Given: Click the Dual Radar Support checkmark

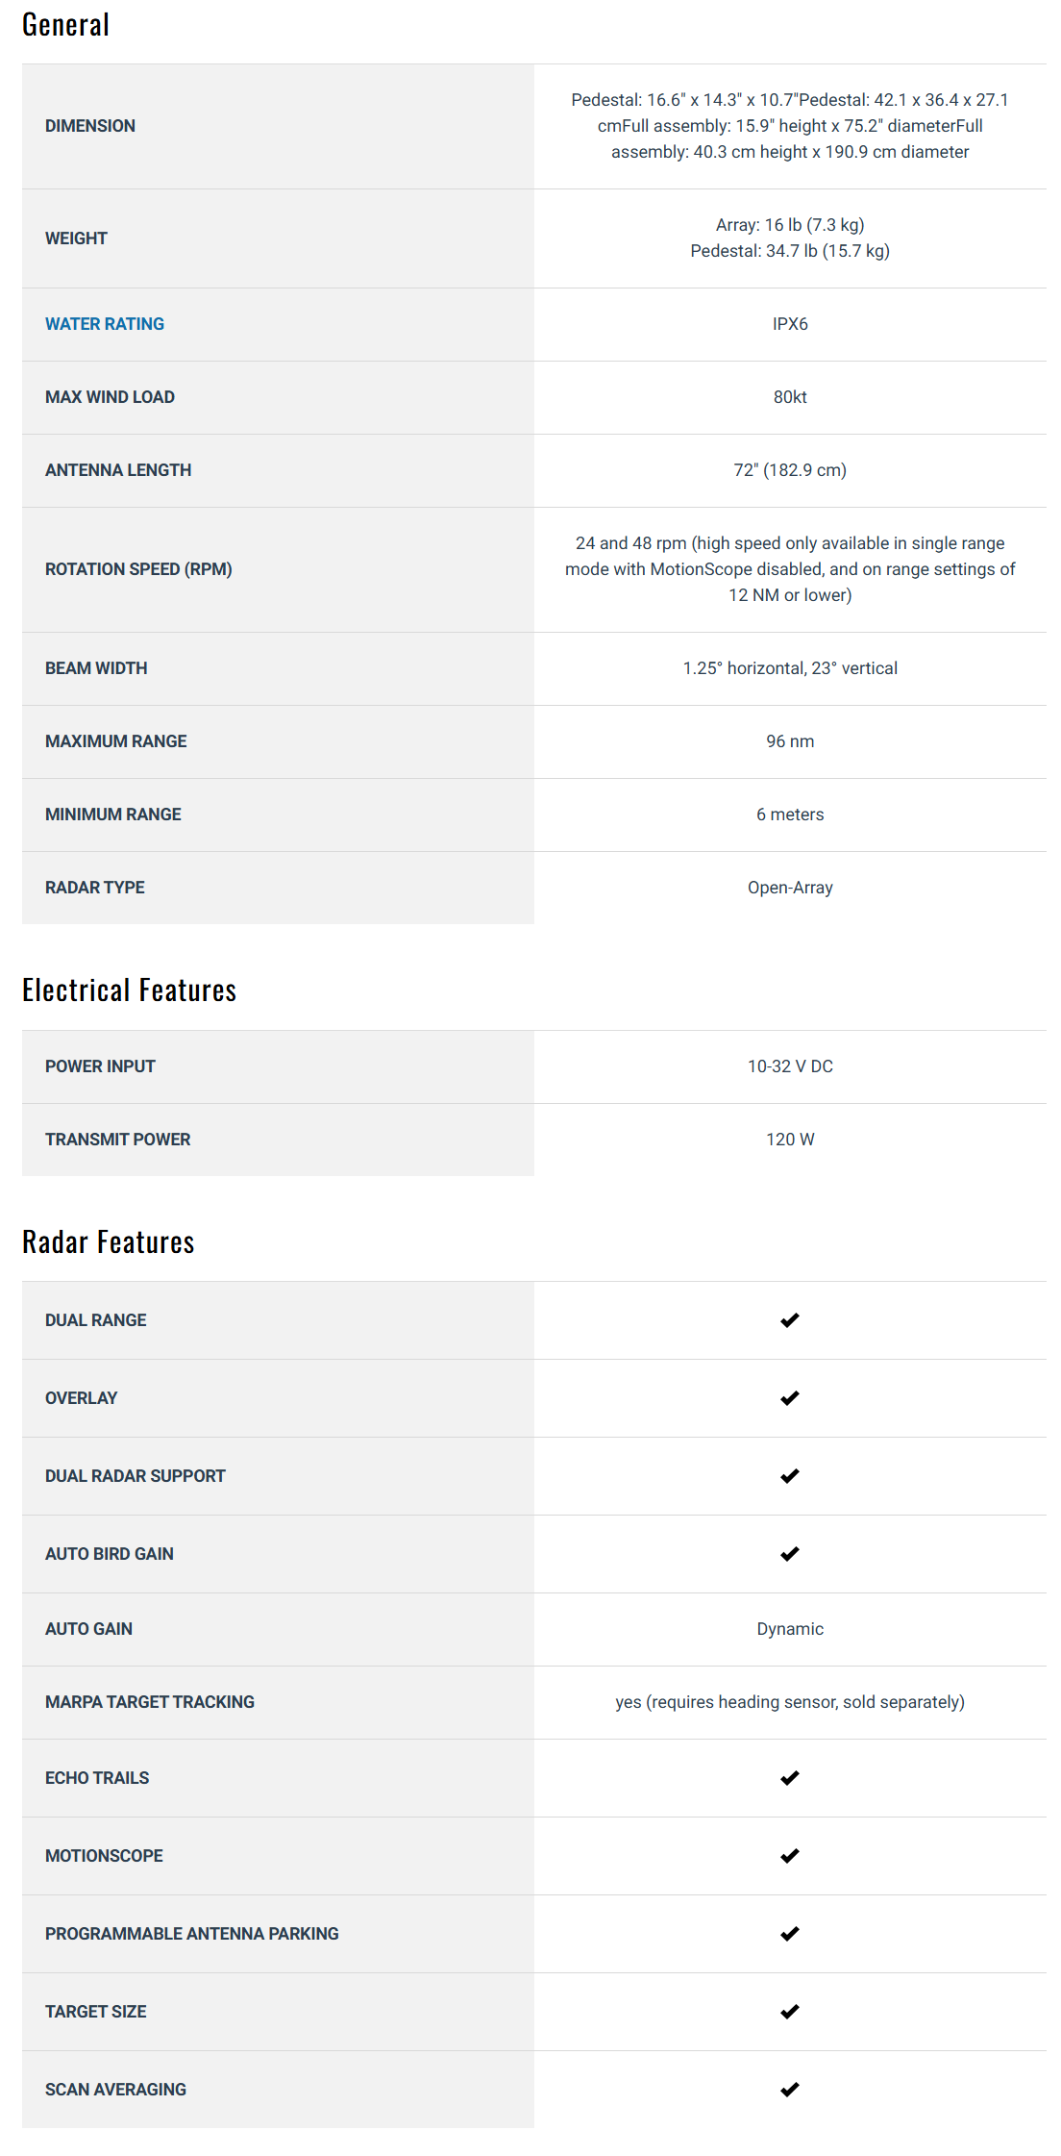Looking at the screenshot, I should click(790, 1476).
